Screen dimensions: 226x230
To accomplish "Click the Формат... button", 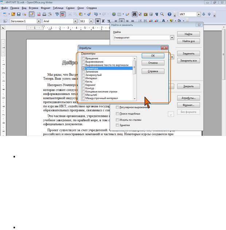I will pos(188,105).
